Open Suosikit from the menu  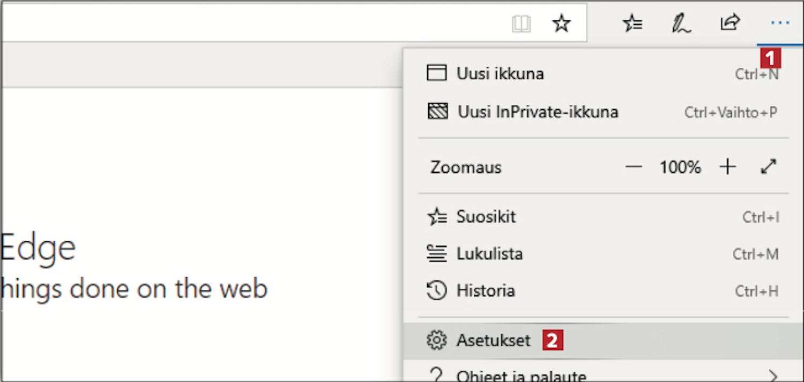pyautogui.click(x=603, y=217)
